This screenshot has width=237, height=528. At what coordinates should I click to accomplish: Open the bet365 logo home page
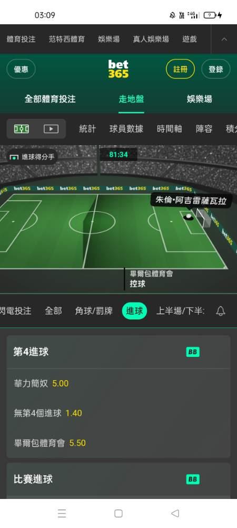coord(118,69)
